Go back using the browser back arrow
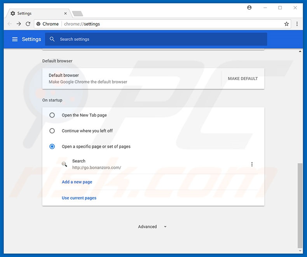This screenshot has width=307, height=257. coord(9,24)
